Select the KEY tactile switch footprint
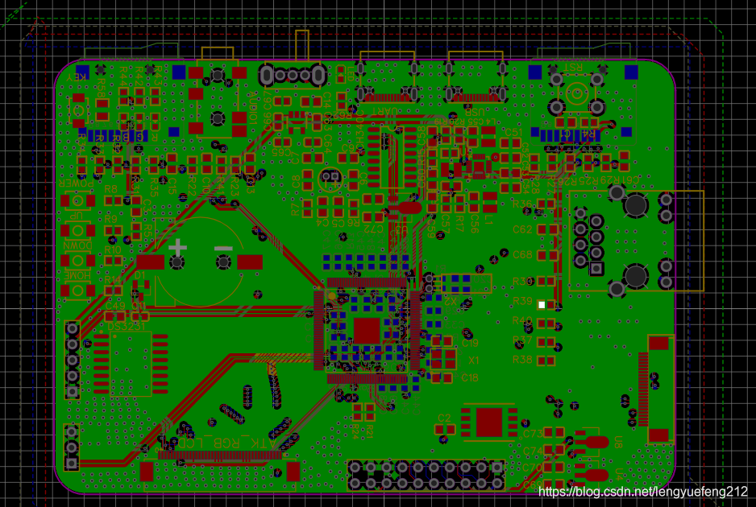 click(79, 111)
